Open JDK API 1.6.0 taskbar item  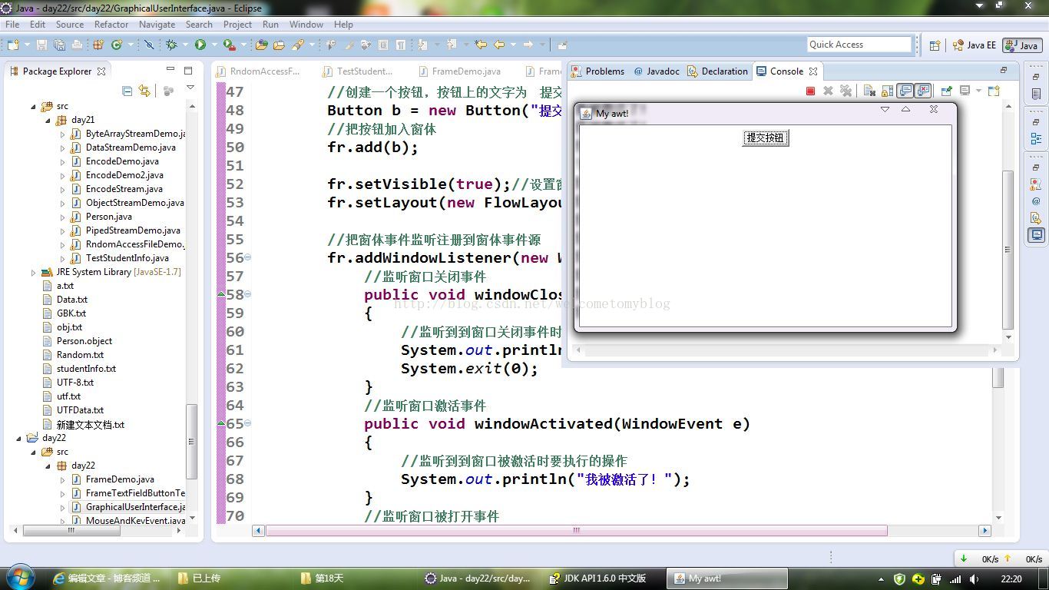pyautogui.click(x=599, y=578)
